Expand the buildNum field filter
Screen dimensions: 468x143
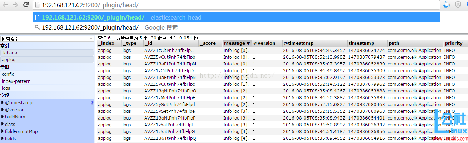(3, 117)
